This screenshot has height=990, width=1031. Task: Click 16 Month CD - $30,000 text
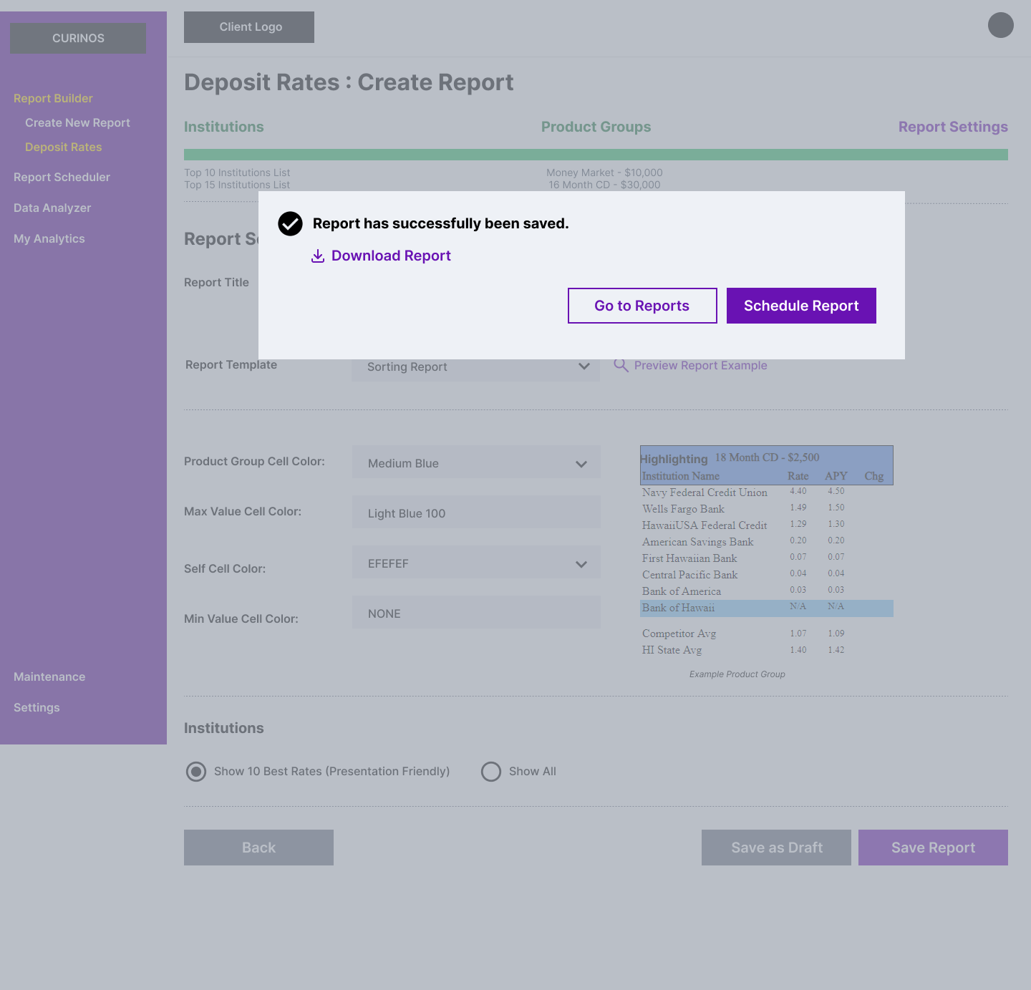click(x=604, y=185)
